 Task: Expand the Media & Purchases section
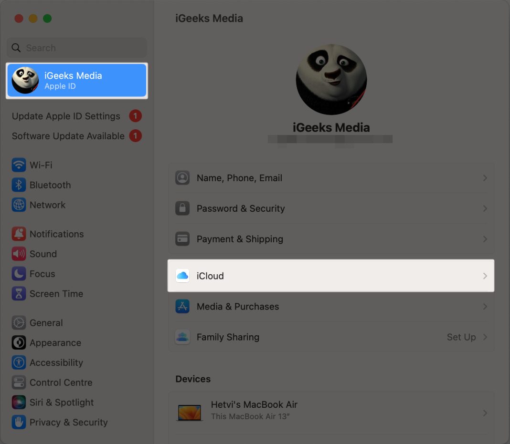click(331, 306)
